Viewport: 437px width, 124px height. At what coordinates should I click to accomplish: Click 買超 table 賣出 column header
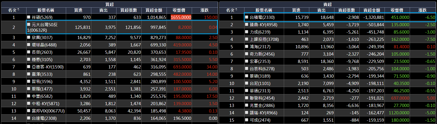[104, 10]
